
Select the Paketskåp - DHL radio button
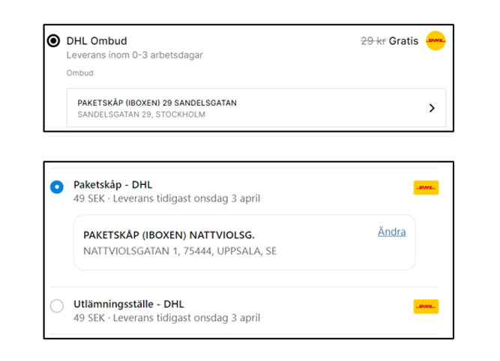tap(57, 186)
